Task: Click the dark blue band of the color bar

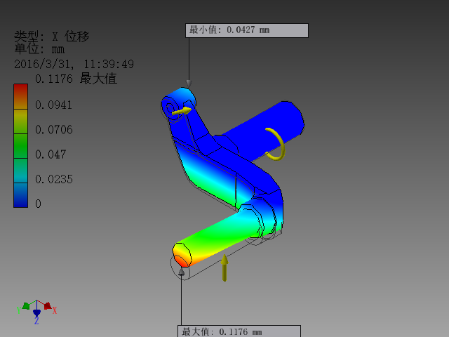Action: tap(20, 195)
